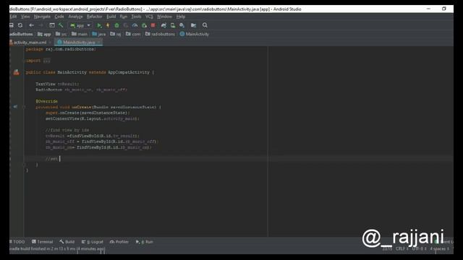Open Project Structure folder icon
Viewport: 463px width, 260px height.
coord(193,25)
